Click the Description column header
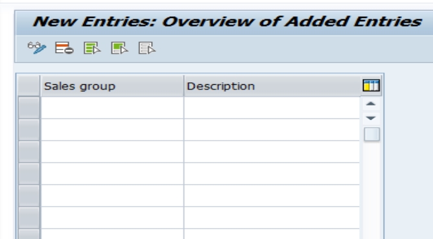Image resolution: width=433 pixels, height=239 pixels. pyautogui.click(x=272, y=86)
